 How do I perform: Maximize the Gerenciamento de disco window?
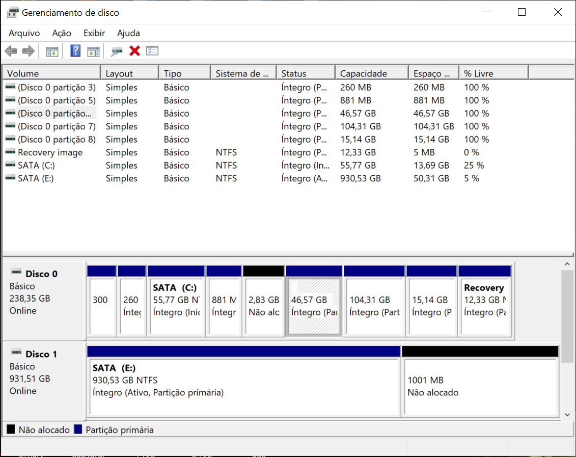pyautogui.click(x=522, y=12)
